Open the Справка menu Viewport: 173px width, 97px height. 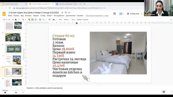pyautogui.click(x=80, y=16)
